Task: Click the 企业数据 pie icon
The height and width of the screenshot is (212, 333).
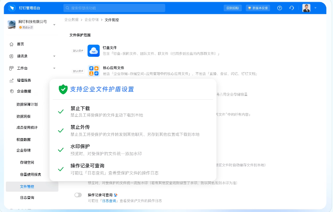Action: 12,91
